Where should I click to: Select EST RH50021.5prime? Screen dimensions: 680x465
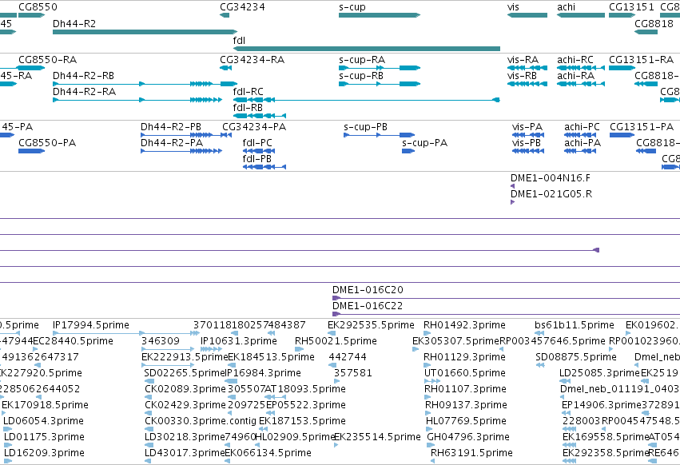click(x=336, y=341)
